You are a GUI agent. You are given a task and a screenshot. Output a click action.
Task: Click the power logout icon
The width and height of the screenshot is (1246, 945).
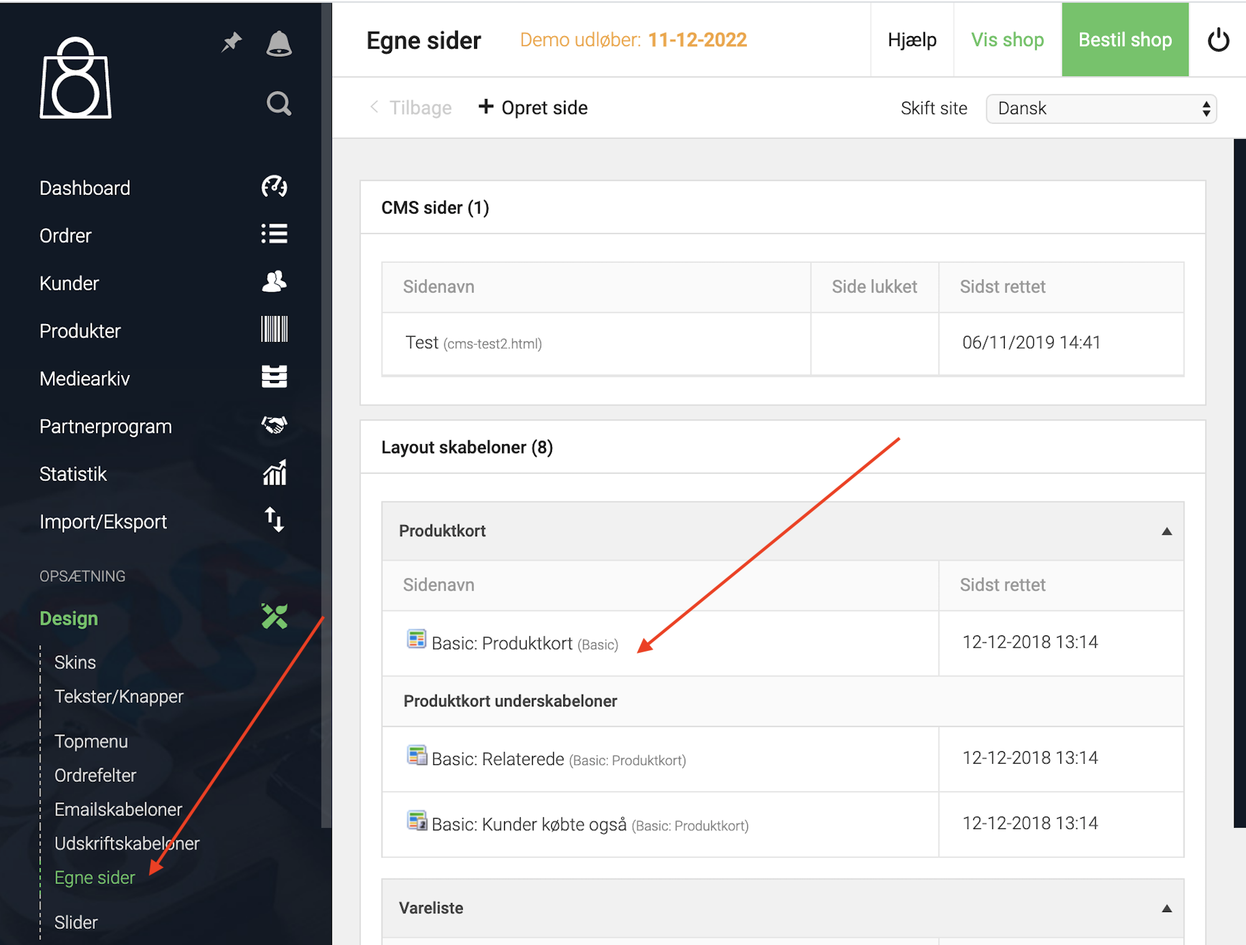coord(1219,40)
